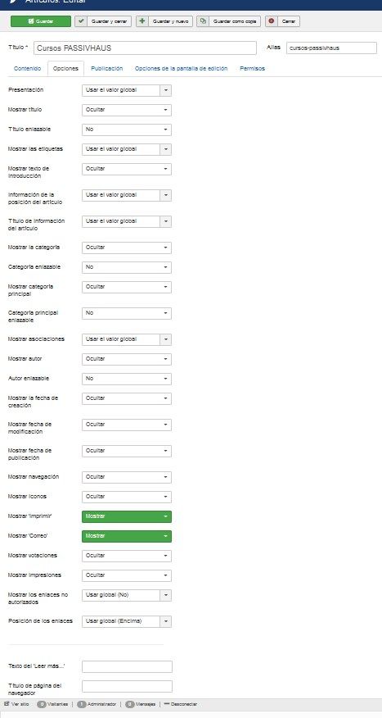382x718 pixels.
Task: Open the Permisos tab
Action: (x=252, y=69)
